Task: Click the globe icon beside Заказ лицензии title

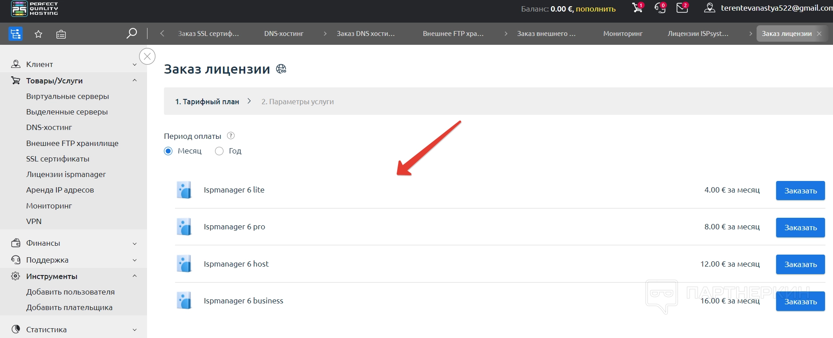Action: [x=281, y=69]
